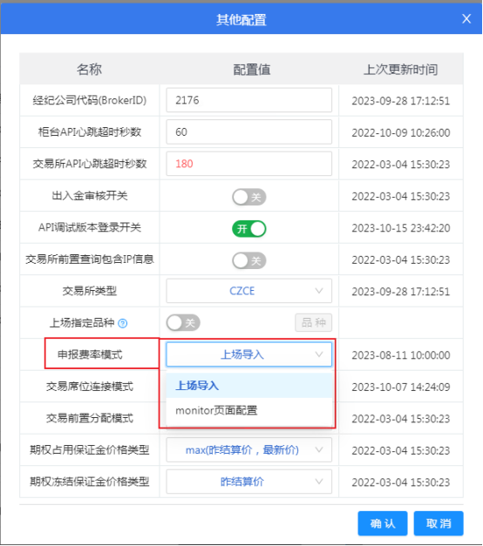Click the 确认 button

coord(383,523)
